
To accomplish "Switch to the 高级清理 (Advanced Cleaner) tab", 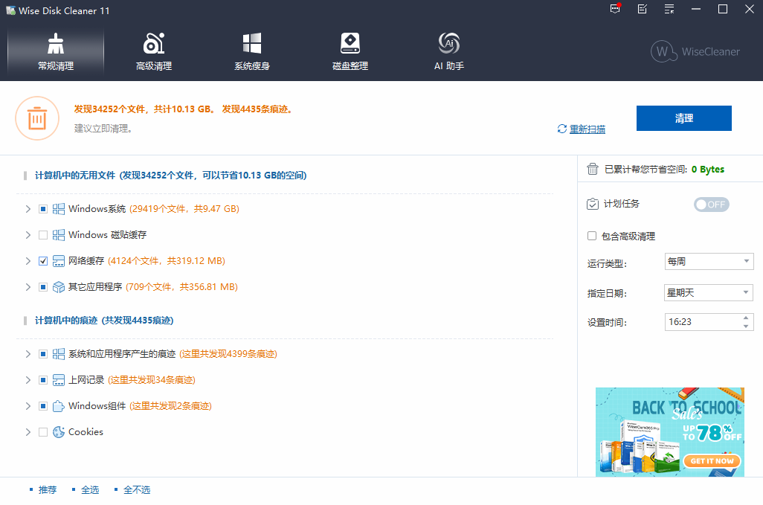I will coord(153,51).
